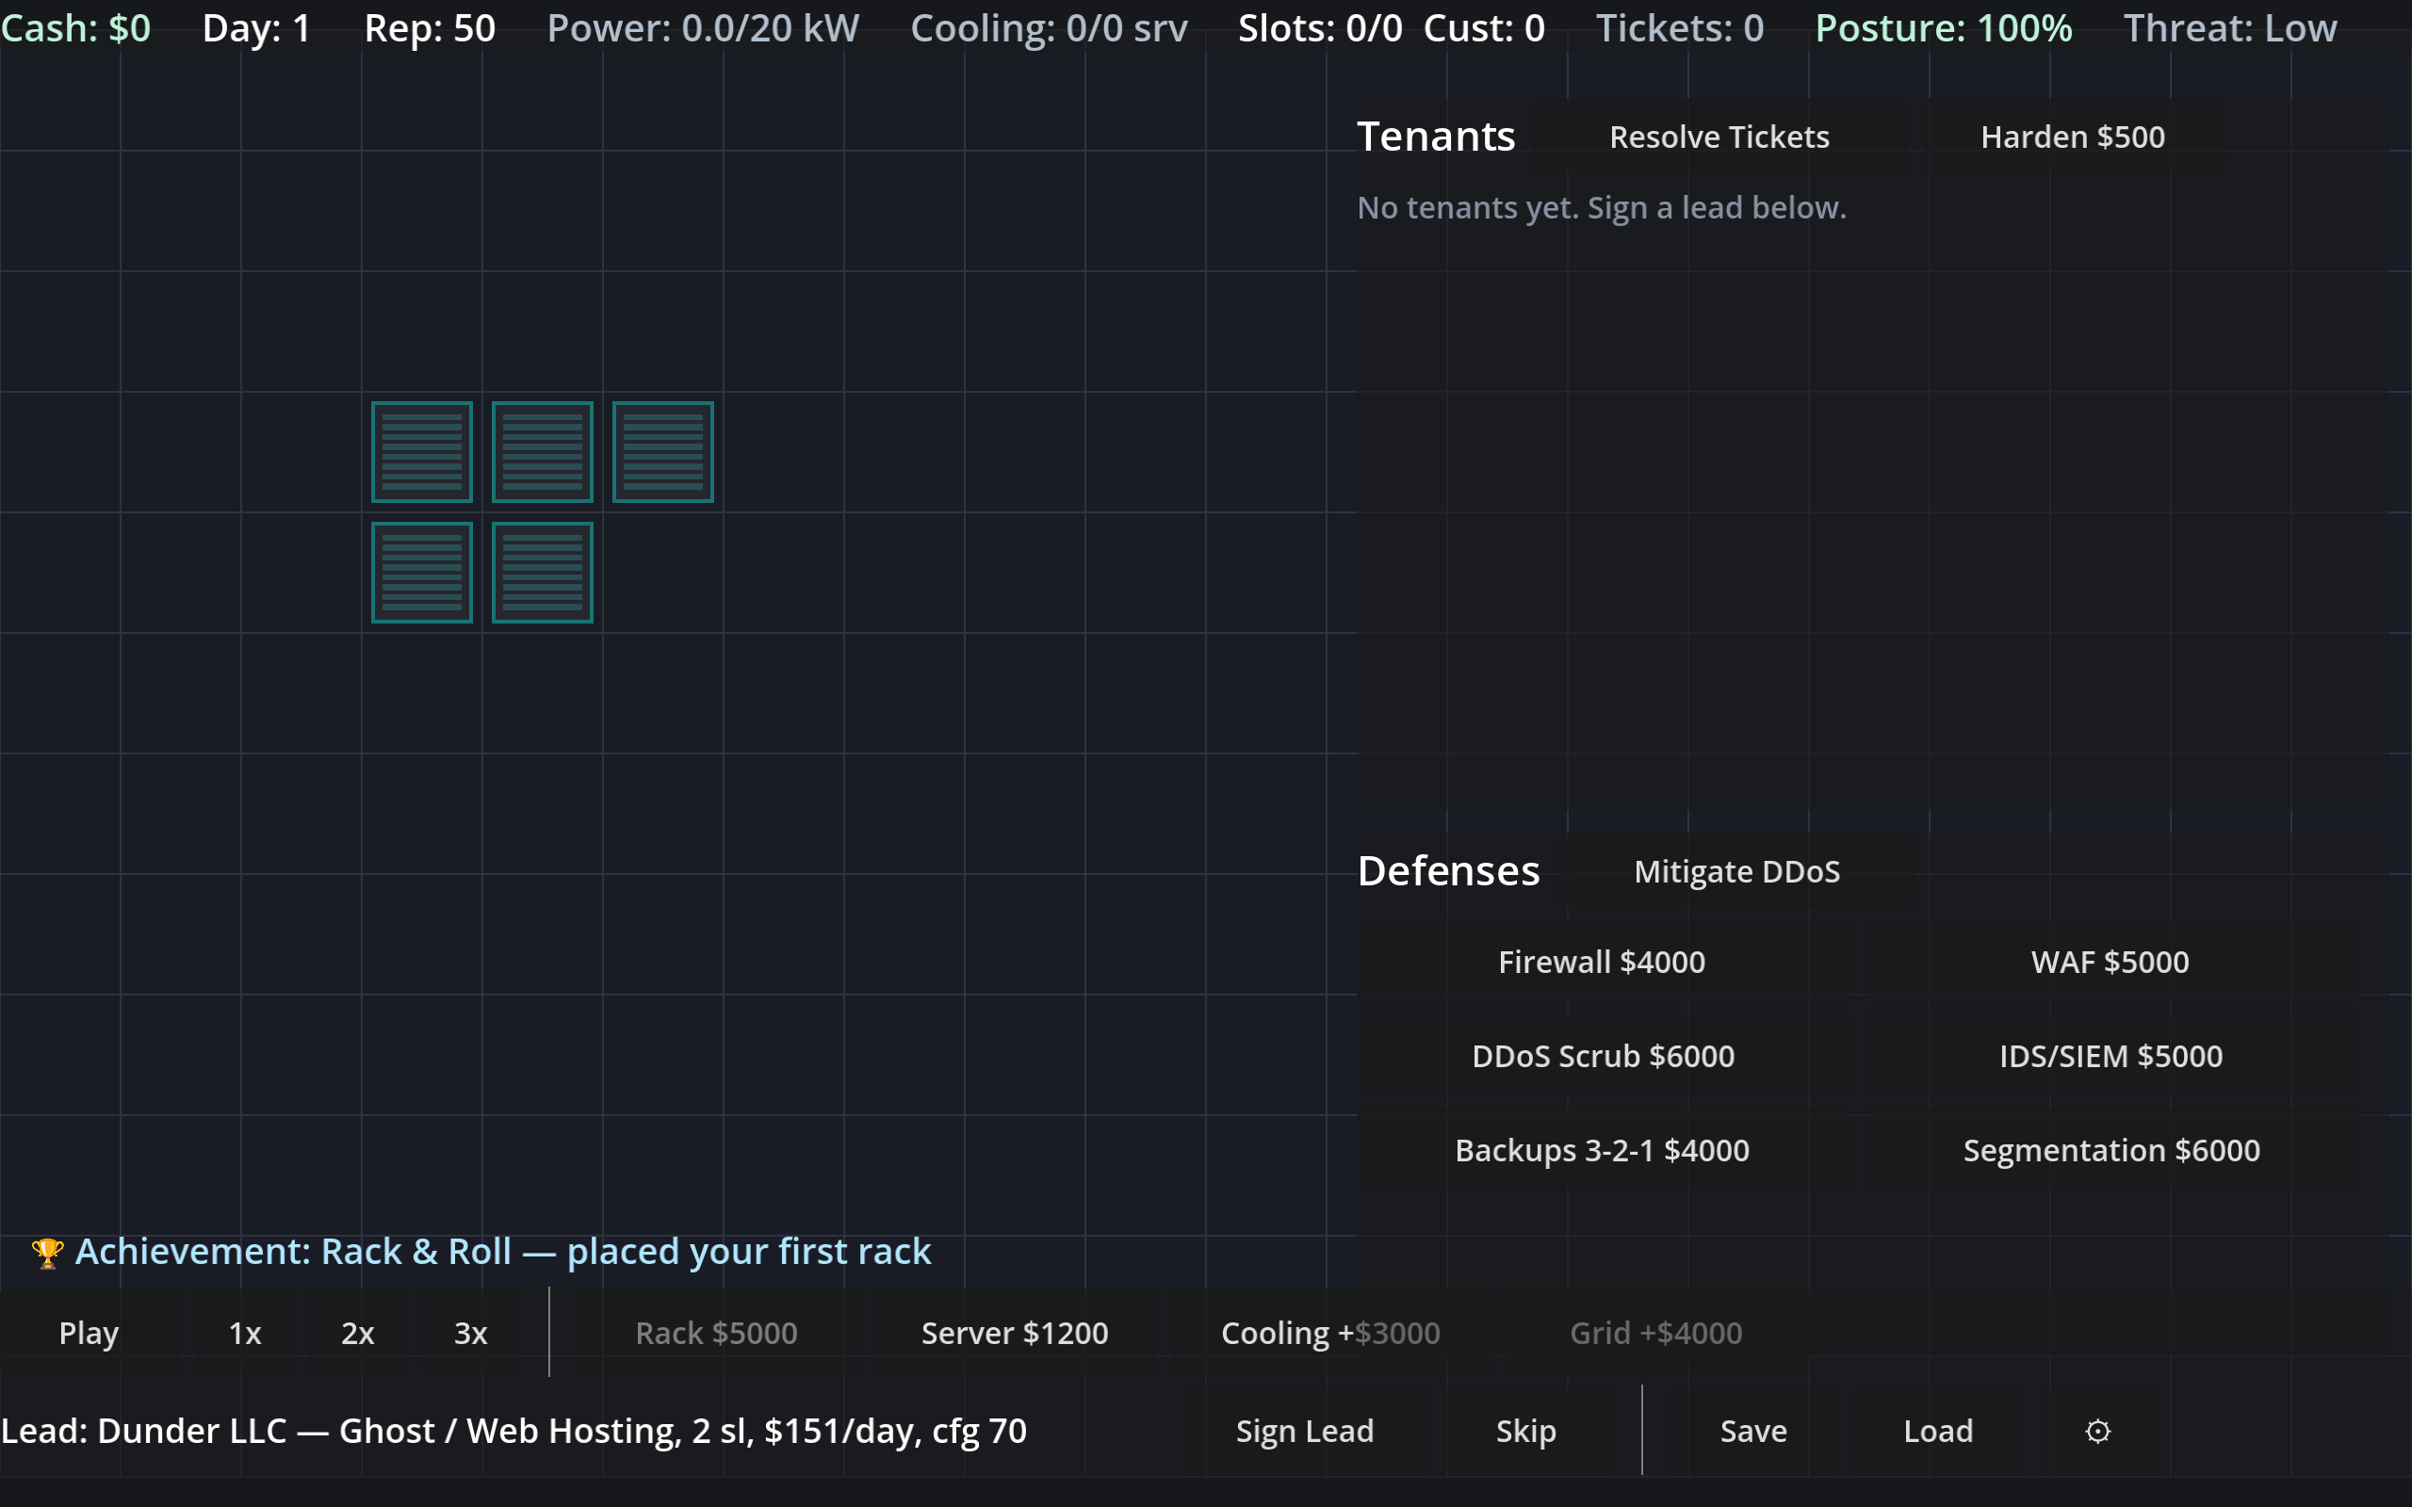Image resolution: width=2412 pixels, height=1507 pixels.
Task: Buy Backups 3-2-1 for $4000
Action: tap(1602, 1150)
